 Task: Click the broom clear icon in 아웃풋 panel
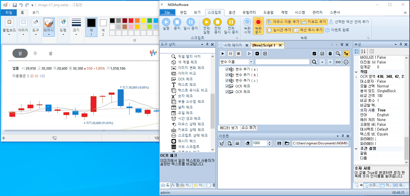pos(222,143)
